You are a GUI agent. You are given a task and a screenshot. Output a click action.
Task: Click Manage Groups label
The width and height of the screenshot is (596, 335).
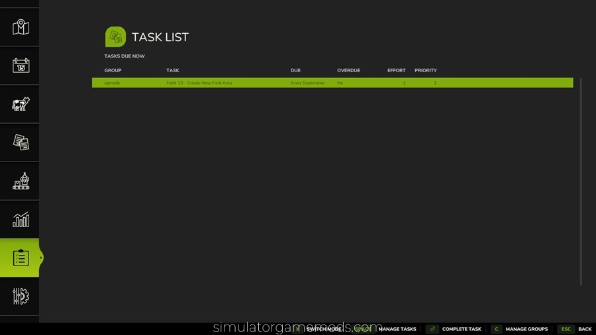click(x=526, y=329)
